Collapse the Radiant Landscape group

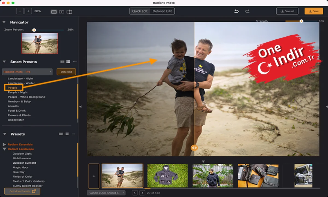(x=4, y=149)
